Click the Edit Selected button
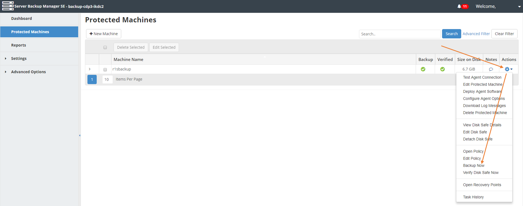The height and width of the screenshot is (206, 523). (x=164, y=47)
